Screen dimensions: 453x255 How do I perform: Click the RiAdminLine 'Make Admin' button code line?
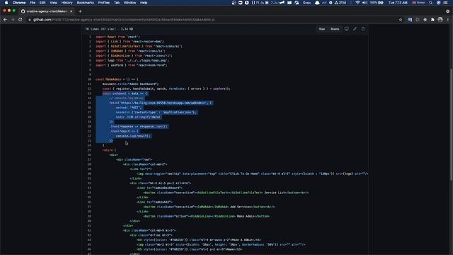point(206,216)
